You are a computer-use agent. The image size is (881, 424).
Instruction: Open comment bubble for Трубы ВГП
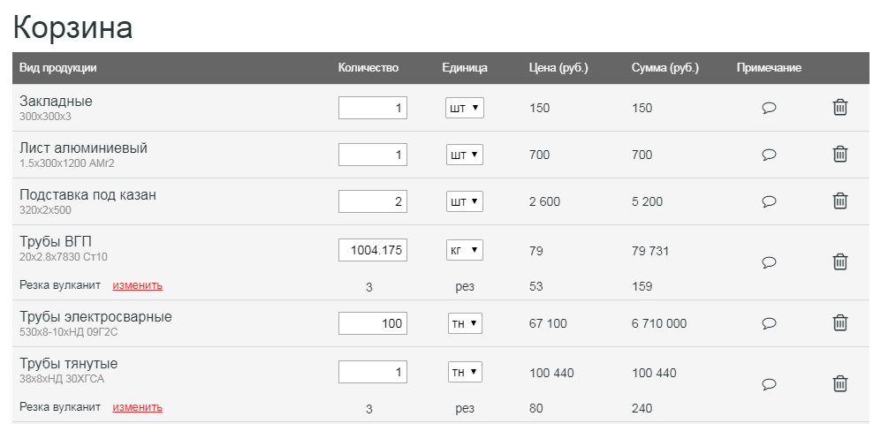tap(769, 261)
